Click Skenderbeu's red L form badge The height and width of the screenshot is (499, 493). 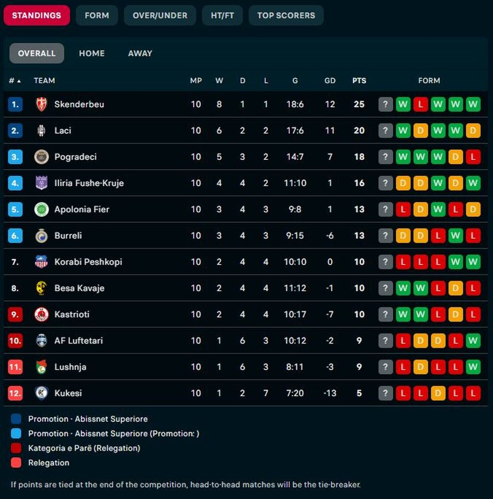(x=421, y=104)
